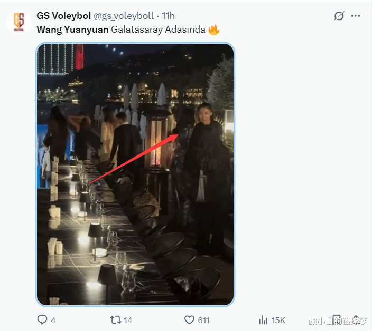
Task: Click the 4 replies count
Action: (53, 320)
